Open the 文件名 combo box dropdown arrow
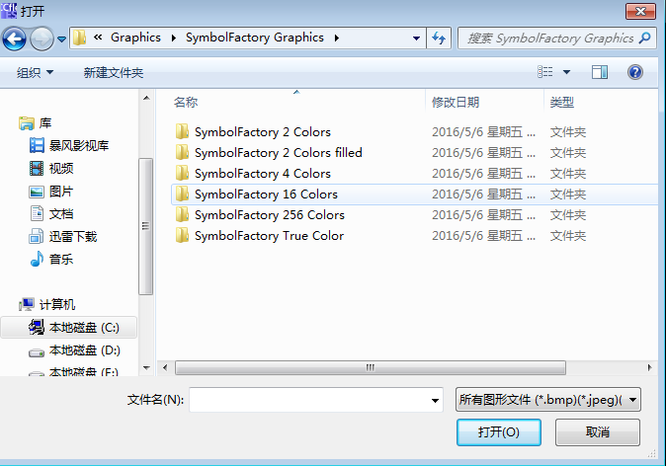 point(435,400)
